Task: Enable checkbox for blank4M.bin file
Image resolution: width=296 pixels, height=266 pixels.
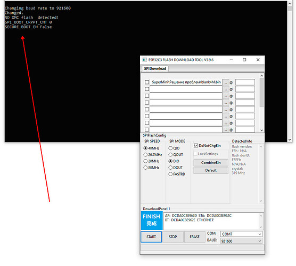Action: click(x=147, y=82)
